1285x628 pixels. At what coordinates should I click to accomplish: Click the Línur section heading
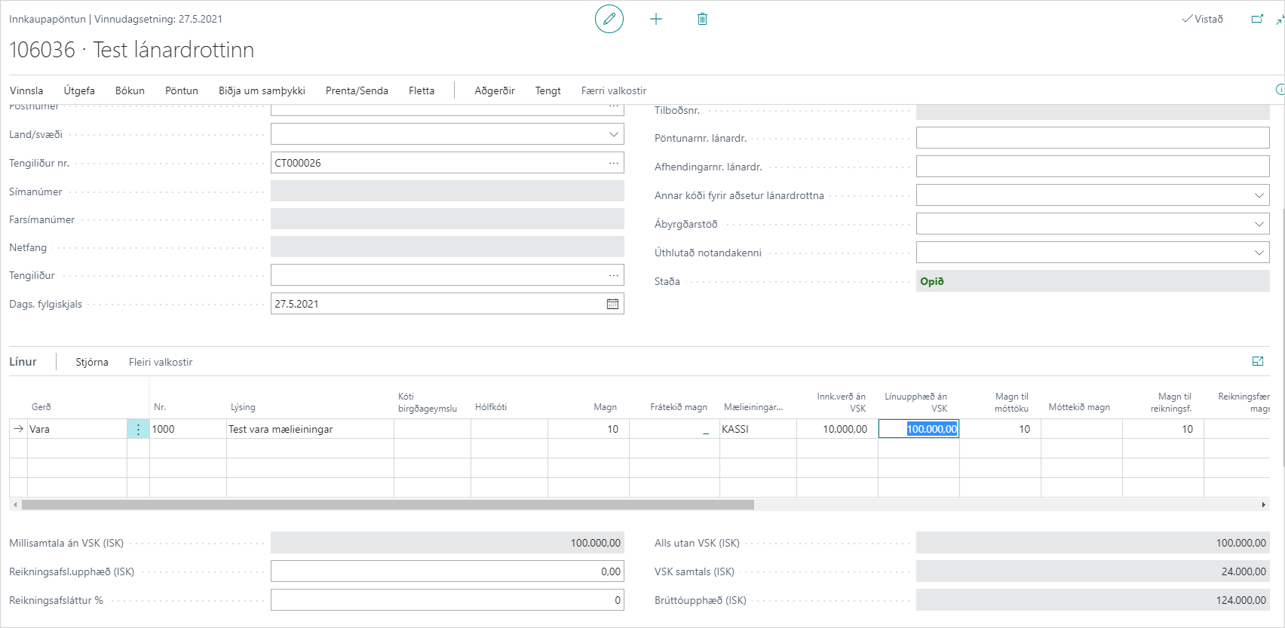click(23, 362)
